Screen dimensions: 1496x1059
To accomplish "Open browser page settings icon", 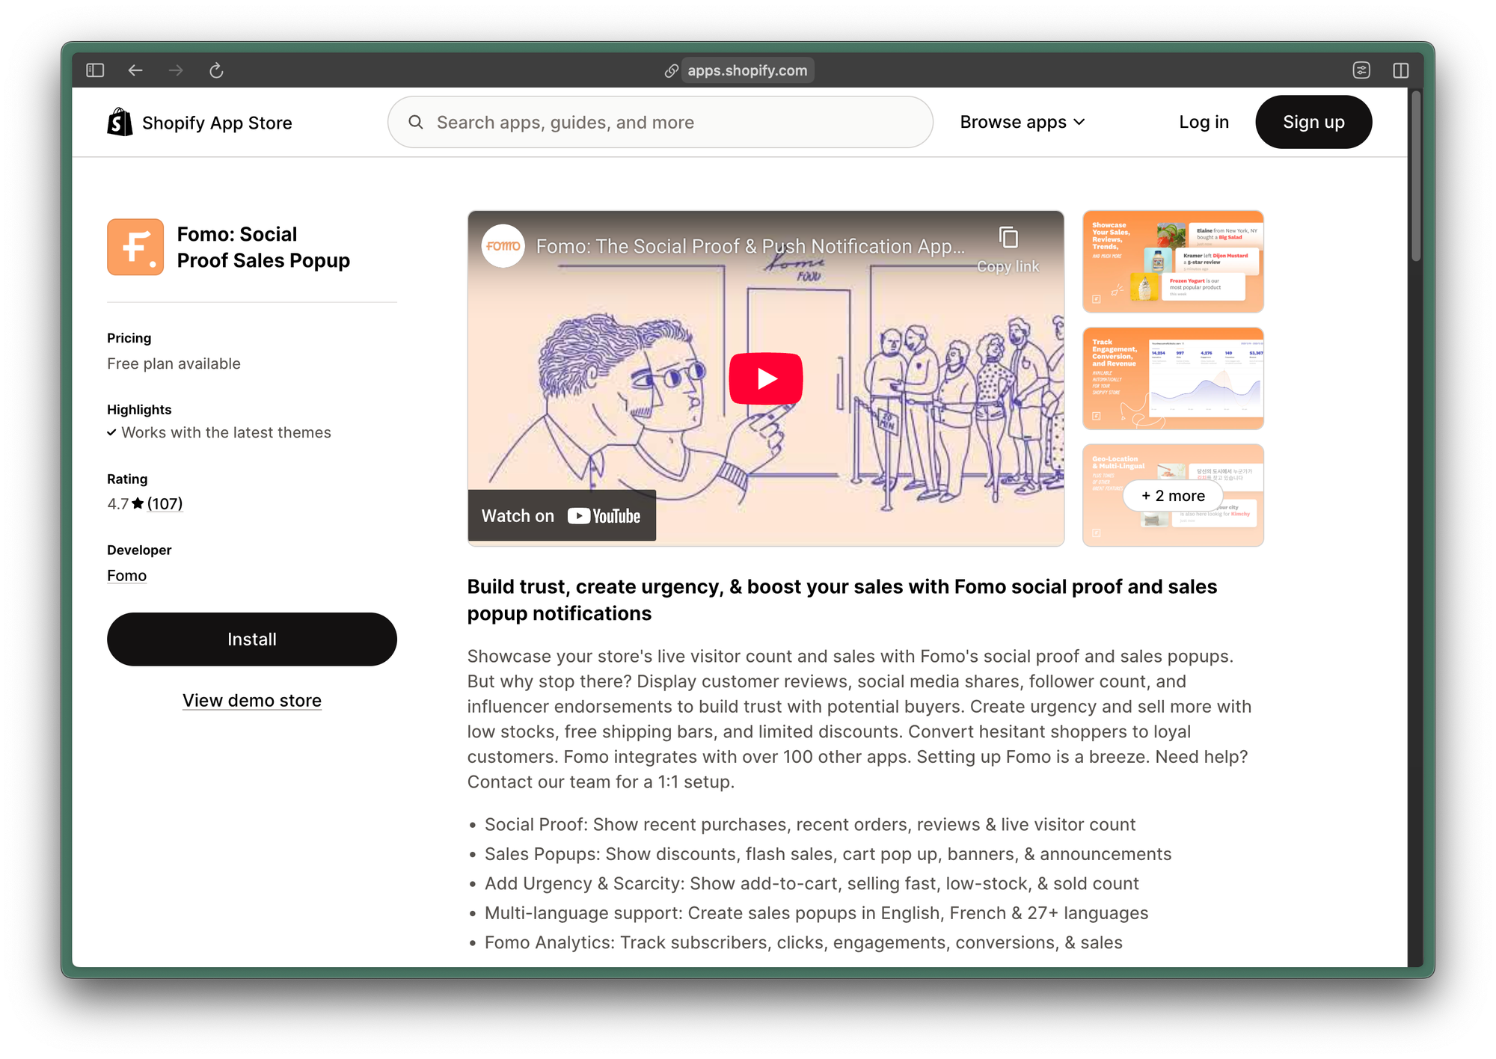I will coord(1361,70).
